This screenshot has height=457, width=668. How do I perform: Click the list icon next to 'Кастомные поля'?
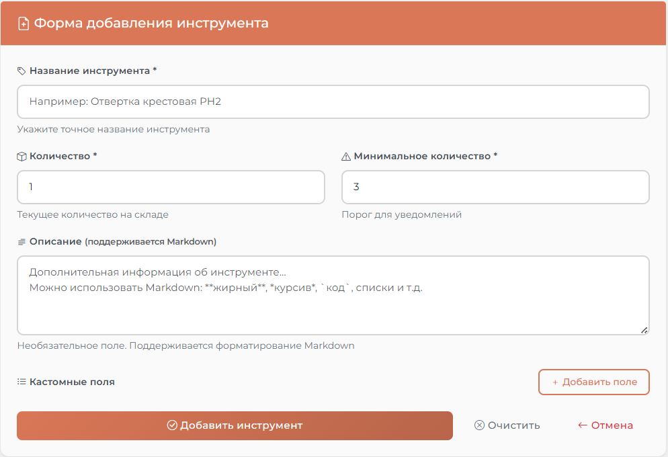click(x=21, y=381)
